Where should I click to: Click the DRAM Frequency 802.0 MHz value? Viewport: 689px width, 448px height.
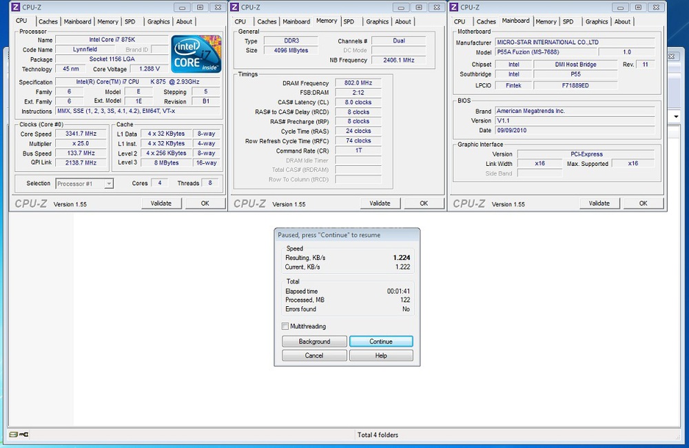click(x=358, y=83)
